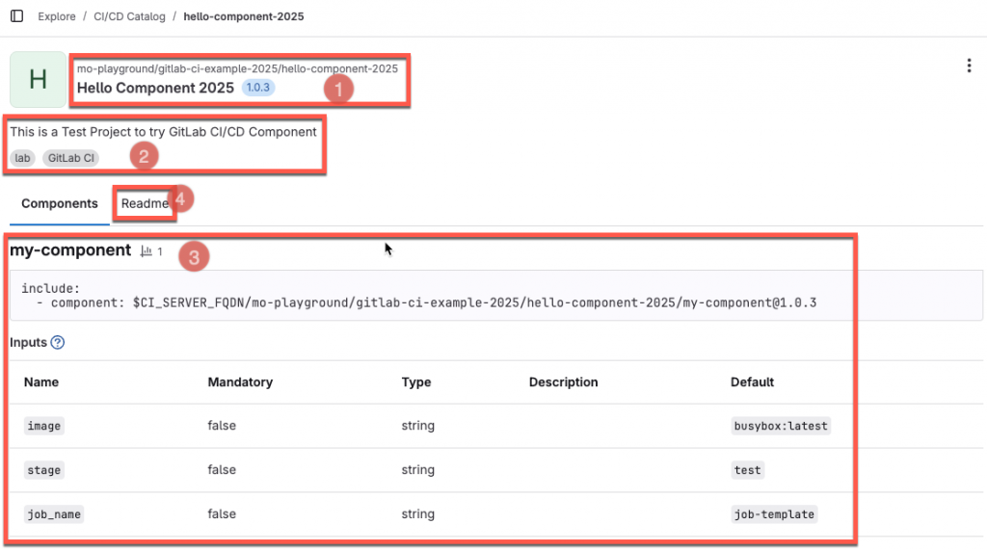This screenshot has height=551, width=987.
Task: Click the test default value
Action: point(747,470)
